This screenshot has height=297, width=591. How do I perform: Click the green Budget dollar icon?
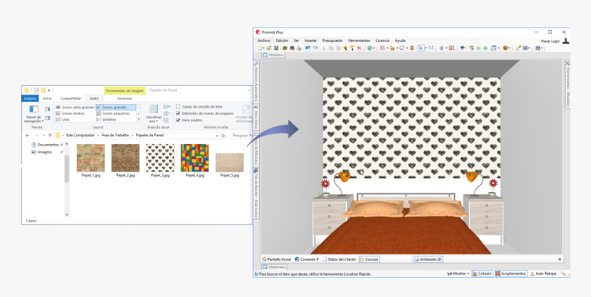(370, 48)
